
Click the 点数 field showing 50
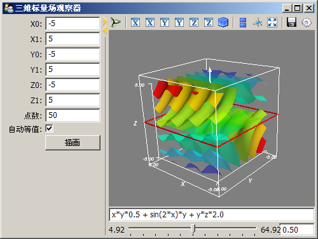pyautogui.click(x=73, y=115)
